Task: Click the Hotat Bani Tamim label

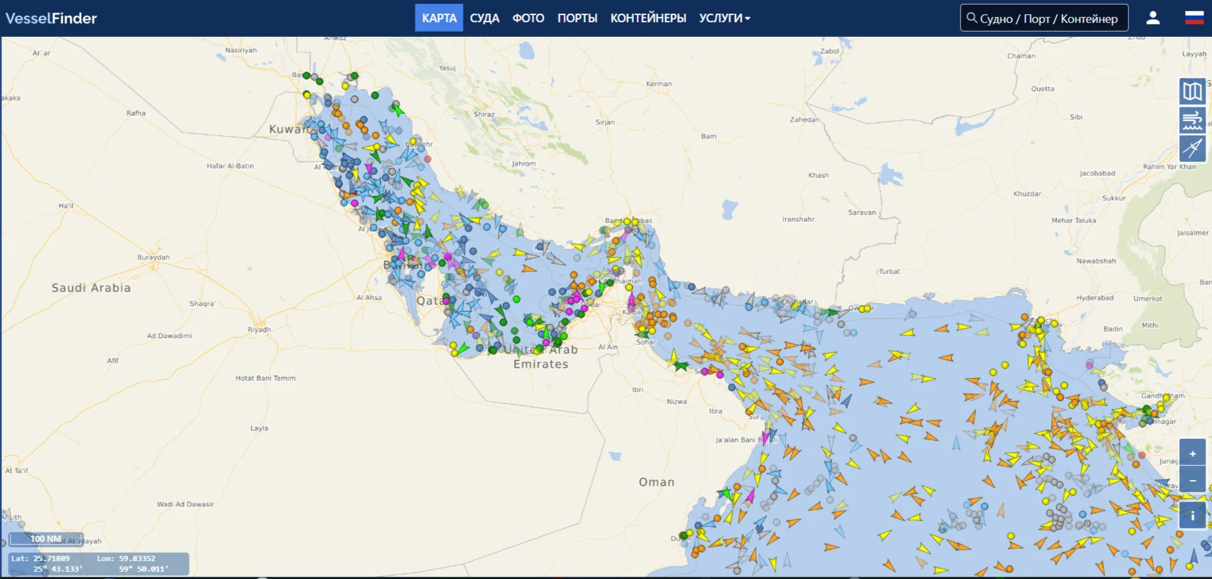Action: (265, 378)
